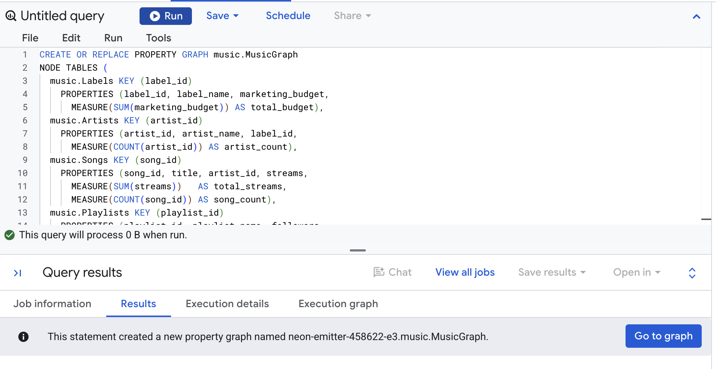Image resolution: width=716 pixels, height=369 pixels.
Task: Collapse the panel with the arrow-bar icon
Action: click(18, 273)
